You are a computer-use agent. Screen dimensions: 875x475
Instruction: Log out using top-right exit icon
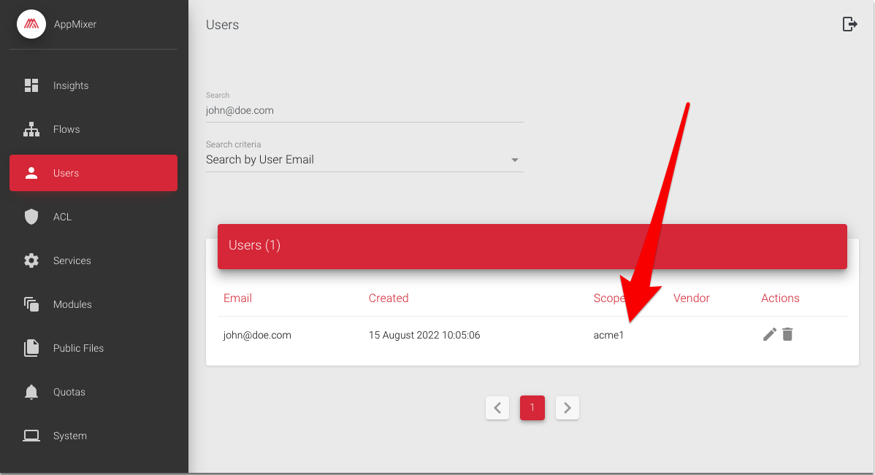849,24
